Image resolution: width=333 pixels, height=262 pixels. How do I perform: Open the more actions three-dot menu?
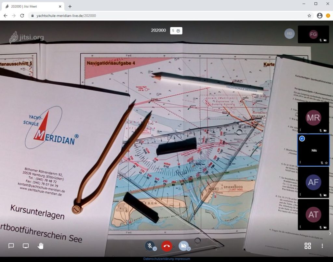click(322, 246)
